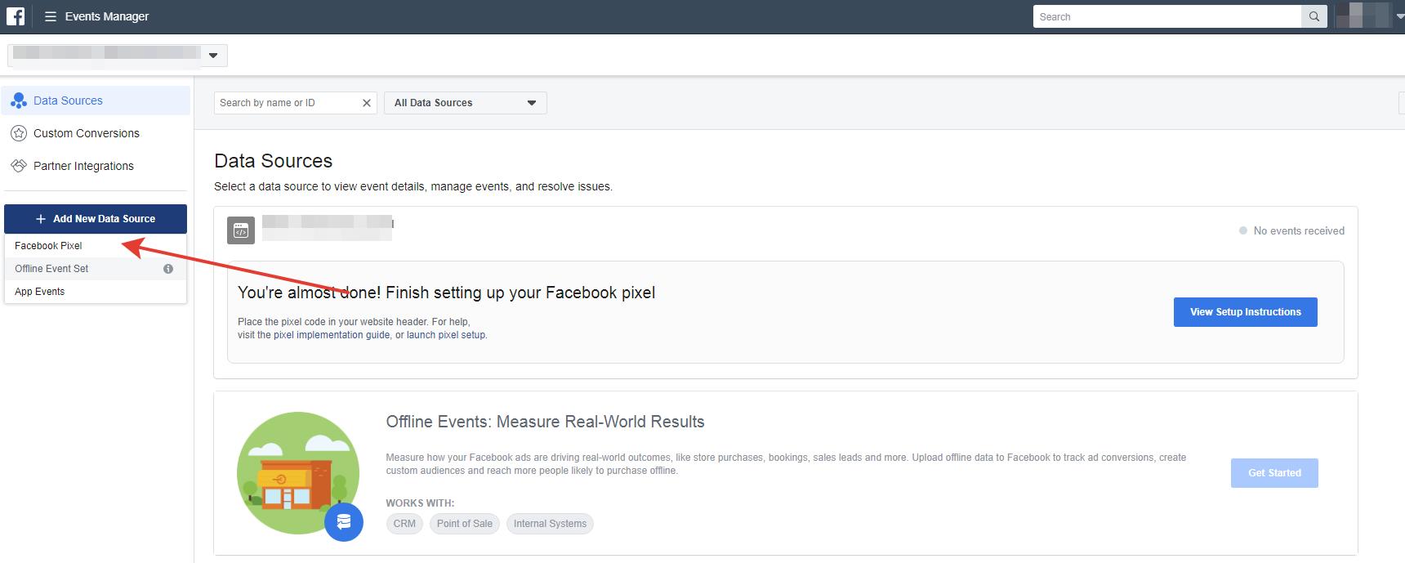Viewport: 1405px width, 563px height.
Task: Click the Custom Conversions star icon
Action: pyautogui.click(x=19, y=133)
